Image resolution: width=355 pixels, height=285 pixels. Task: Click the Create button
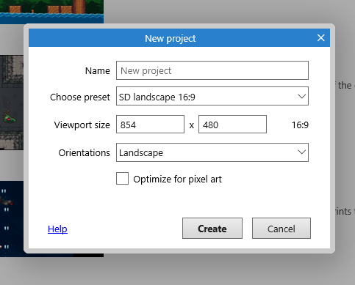click(212, 229)
